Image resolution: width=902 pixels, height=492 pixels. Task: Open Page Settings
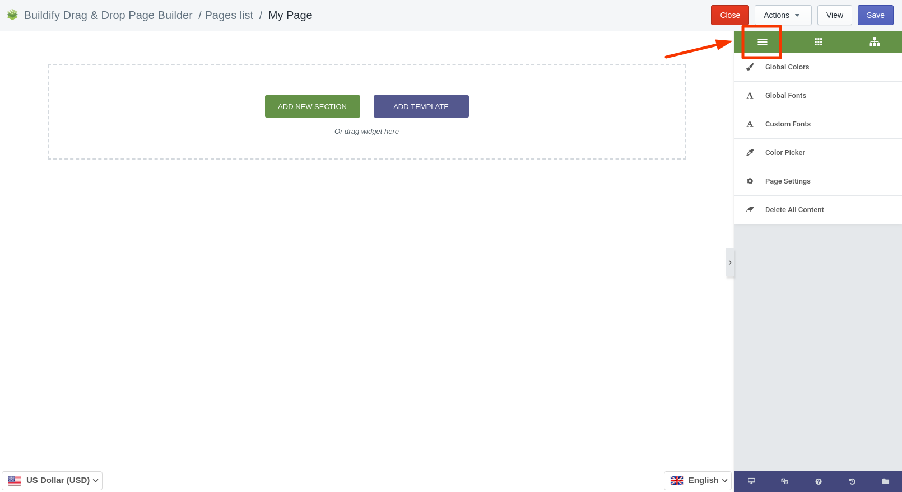tap(818, 181)
